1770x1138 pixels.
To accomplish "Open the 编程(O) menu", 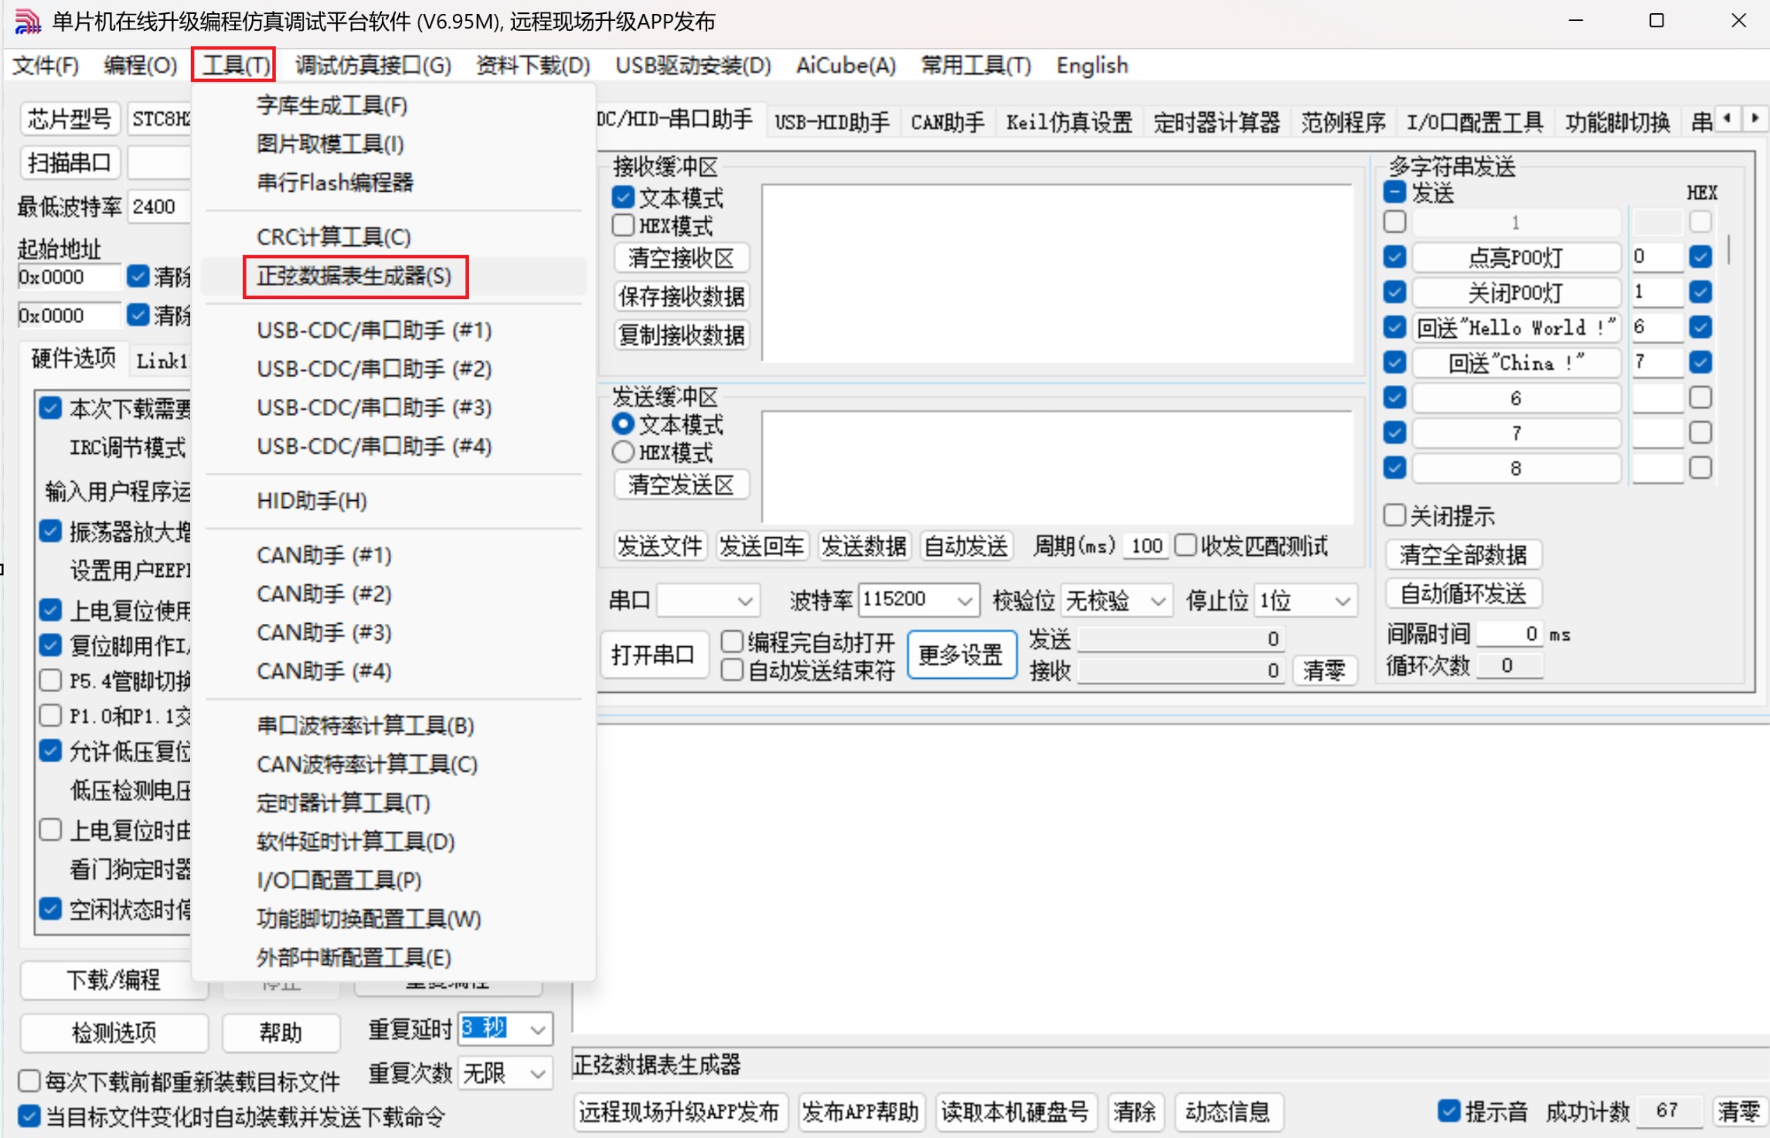I will (x=141, y=66).
